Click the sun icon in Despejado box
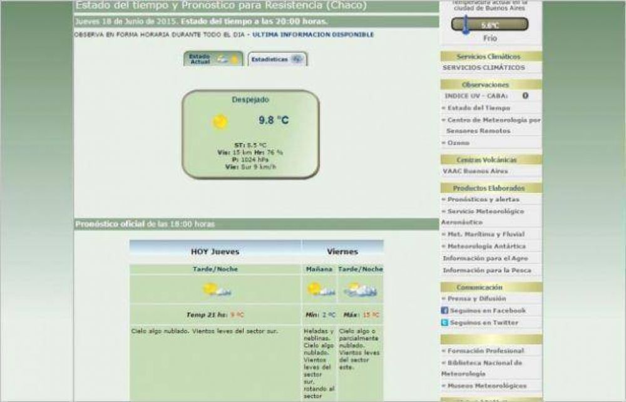This screenshot has height=402, width=626. (x=220, y=121)
